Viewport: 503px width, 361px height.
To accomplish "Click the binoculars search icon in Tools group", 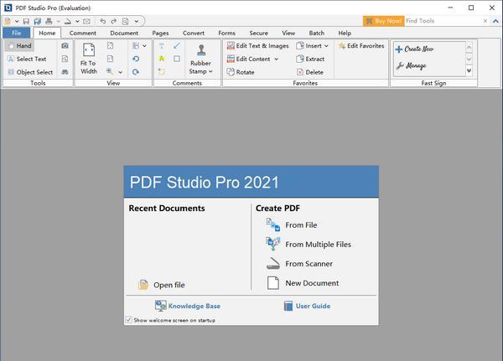I will point(65,72).
